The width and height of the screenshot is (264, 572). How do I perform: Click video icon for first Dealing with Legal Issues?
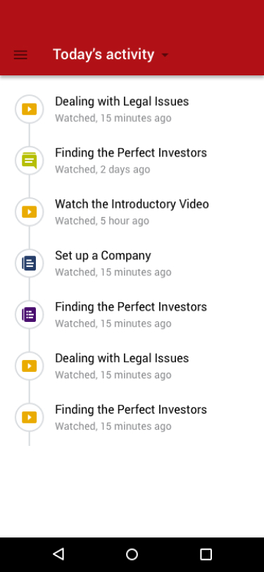29,109
